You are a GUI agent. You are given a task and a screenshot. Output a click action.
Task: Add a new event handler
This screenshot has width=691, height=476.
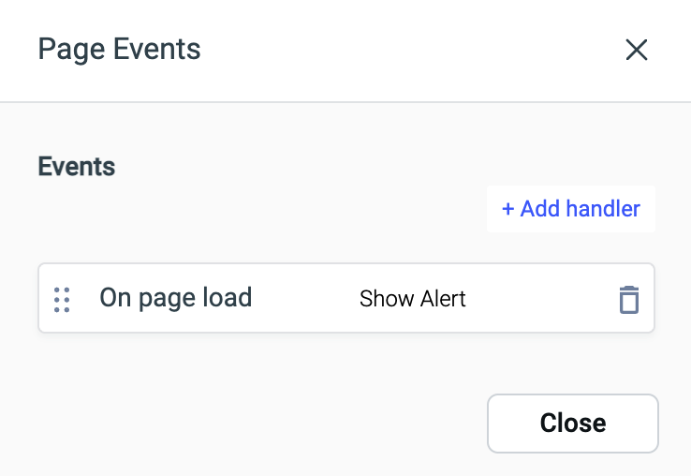click(570, 209)
